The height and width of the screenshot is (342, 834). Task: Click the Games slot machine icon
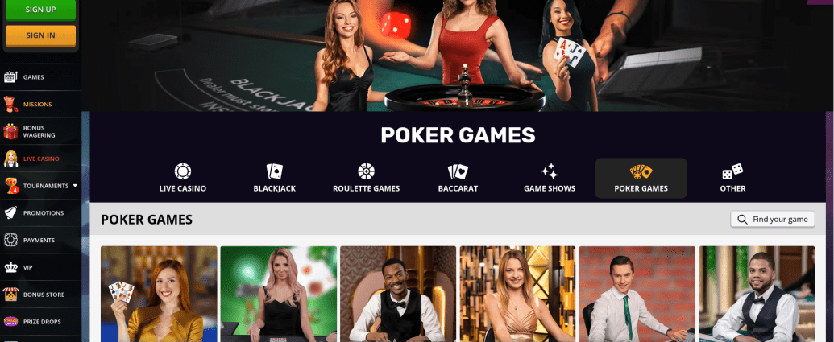[x=10, y=77]
